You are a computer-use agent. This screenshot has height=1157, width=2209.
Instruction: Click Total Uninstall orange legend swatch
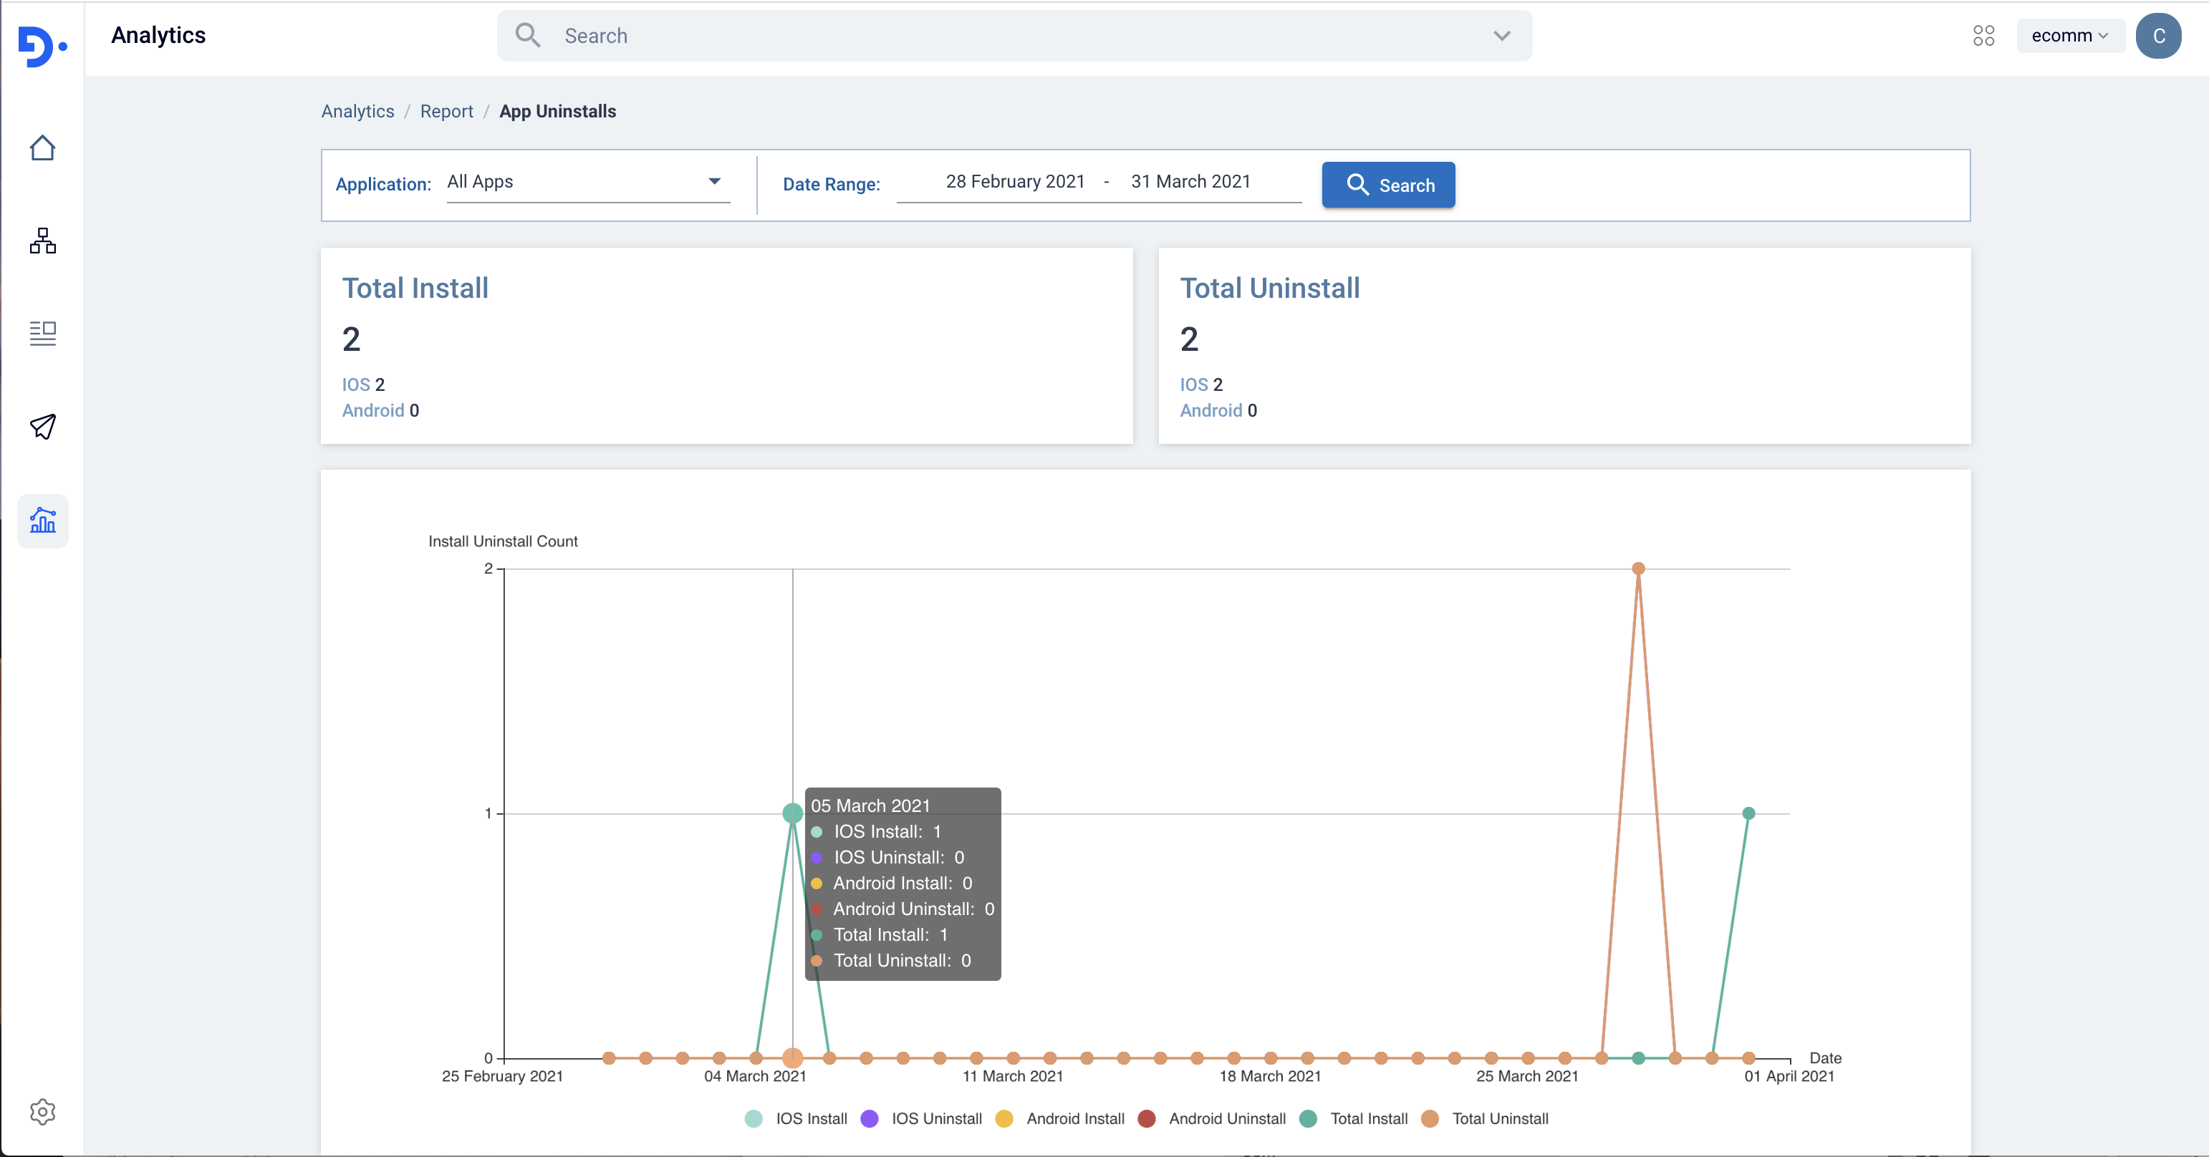click(x=1430, y=1118)
